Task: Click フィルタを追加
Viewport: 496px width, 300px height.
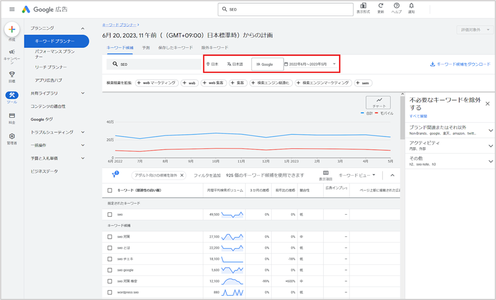Action: (x=207, y=175)
